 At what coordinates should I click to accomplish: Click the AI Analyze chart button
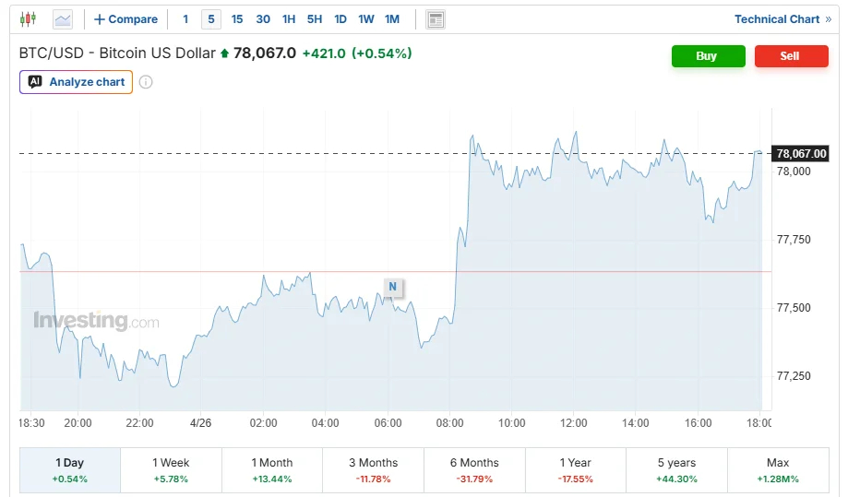pyautogui.click(x=77, y=82)
